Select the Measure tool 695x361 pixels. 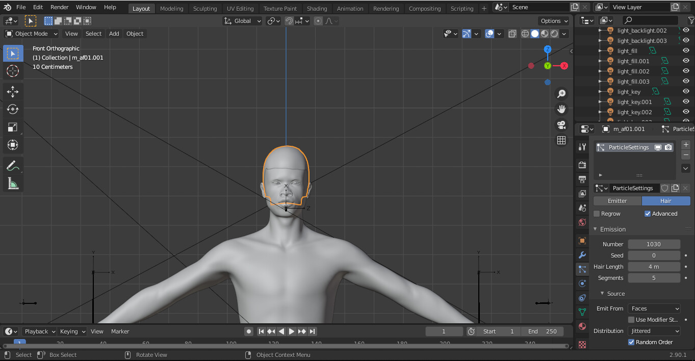[13, 183]
